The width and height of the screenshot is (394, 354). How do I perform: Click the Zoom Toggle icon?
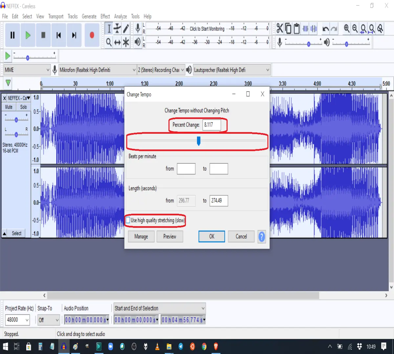click(x=380, y=29)
